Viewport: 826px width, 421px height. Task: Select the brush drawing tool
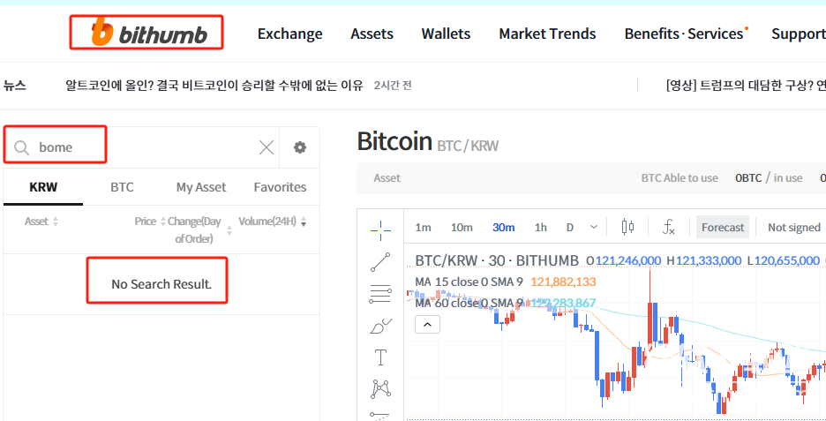click(x=380, y=327)
